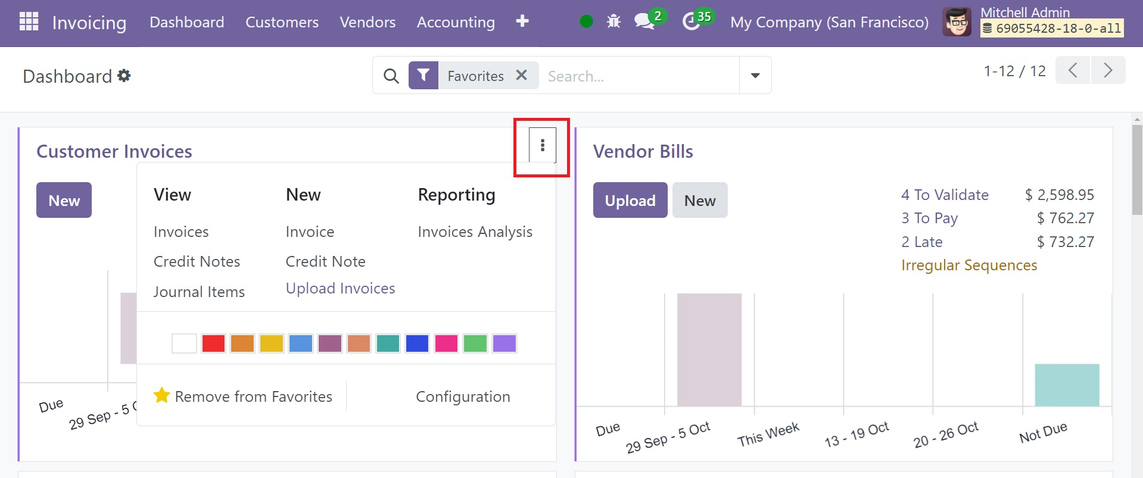Choose the violet color swatch
This screenshot has height=478, width=1143.
tap(504, 343)
